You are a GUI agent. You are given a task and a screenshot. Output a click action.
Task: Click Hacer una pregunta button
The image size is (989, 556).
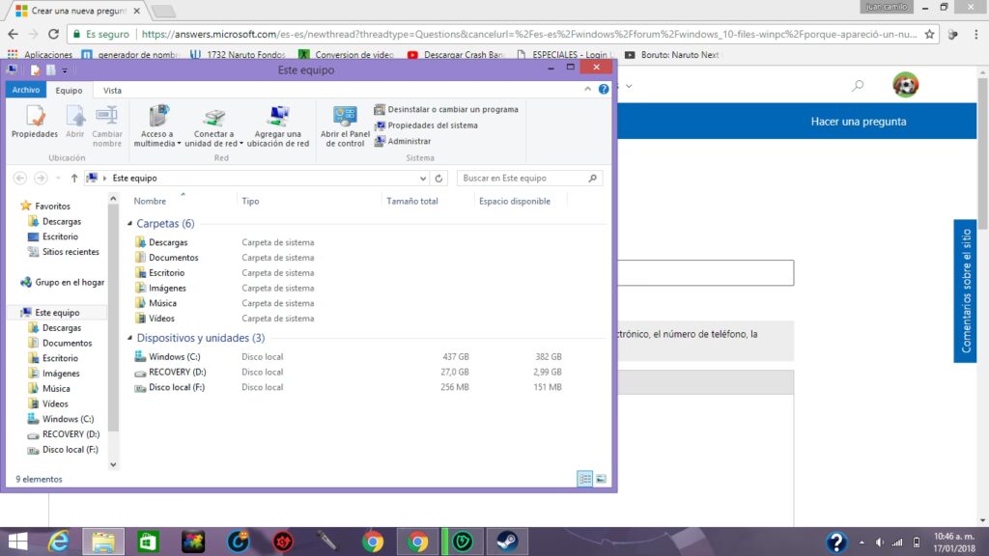(859, 122)
